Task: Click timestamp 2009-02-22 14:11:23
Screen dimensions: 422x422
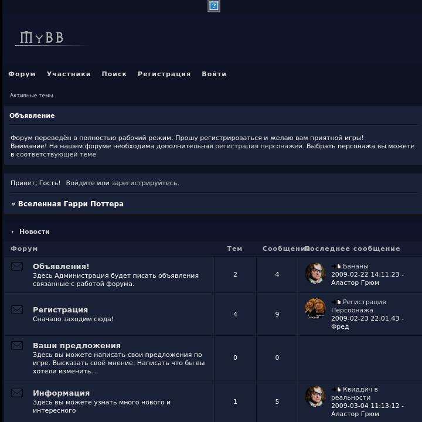Action: 365,274
